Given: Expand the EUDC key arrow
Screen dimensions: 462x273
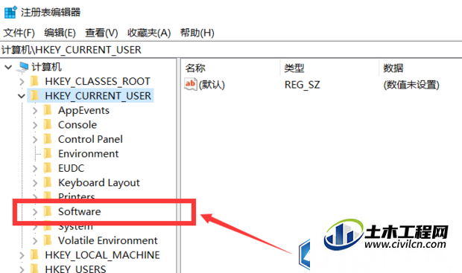Looking at the screenshot, I should point(35,168).
